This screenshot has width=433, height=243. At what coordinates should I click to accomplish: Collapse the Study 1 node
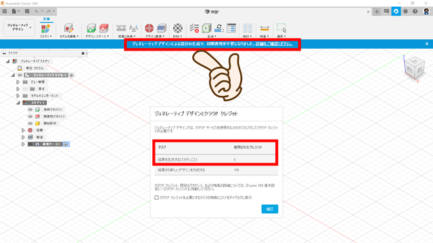[x=18, y=103]
